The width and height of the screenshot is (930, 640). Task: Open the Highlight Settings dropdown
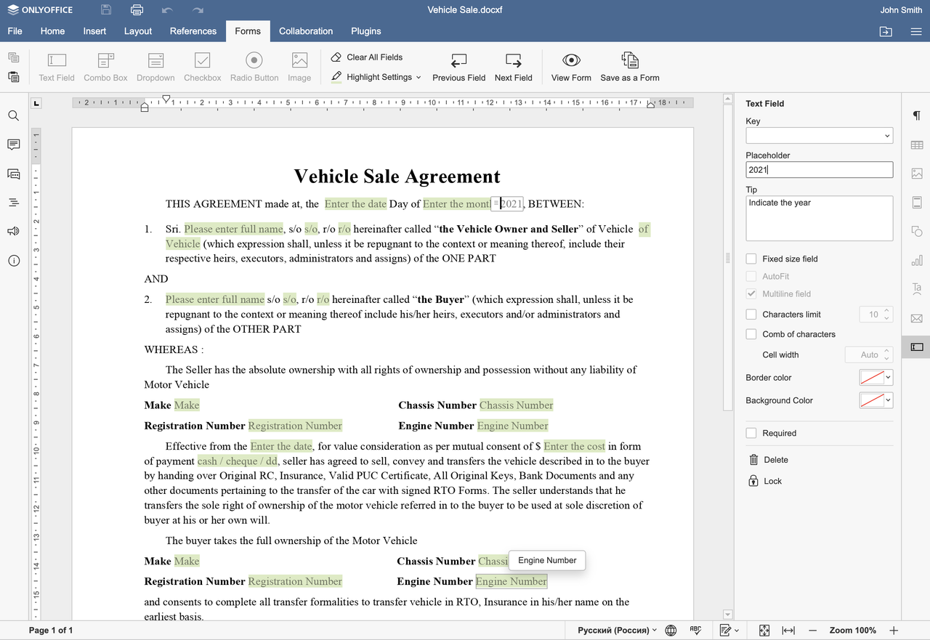(376, 77)
